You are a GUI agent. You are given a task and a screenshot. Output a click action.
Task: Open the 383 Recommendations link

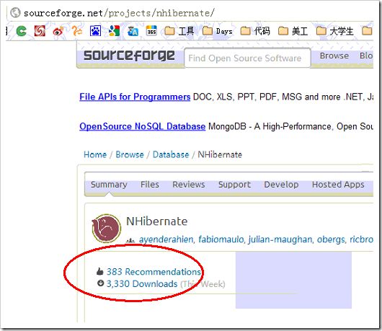(154, 272)
